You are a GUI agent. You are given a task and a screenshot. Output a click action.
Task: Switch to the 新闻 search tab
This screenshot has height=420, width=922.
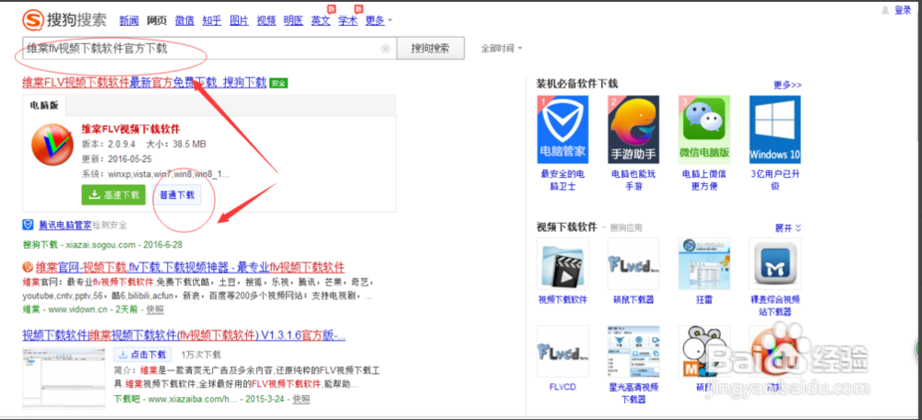[x=129, y=20]
